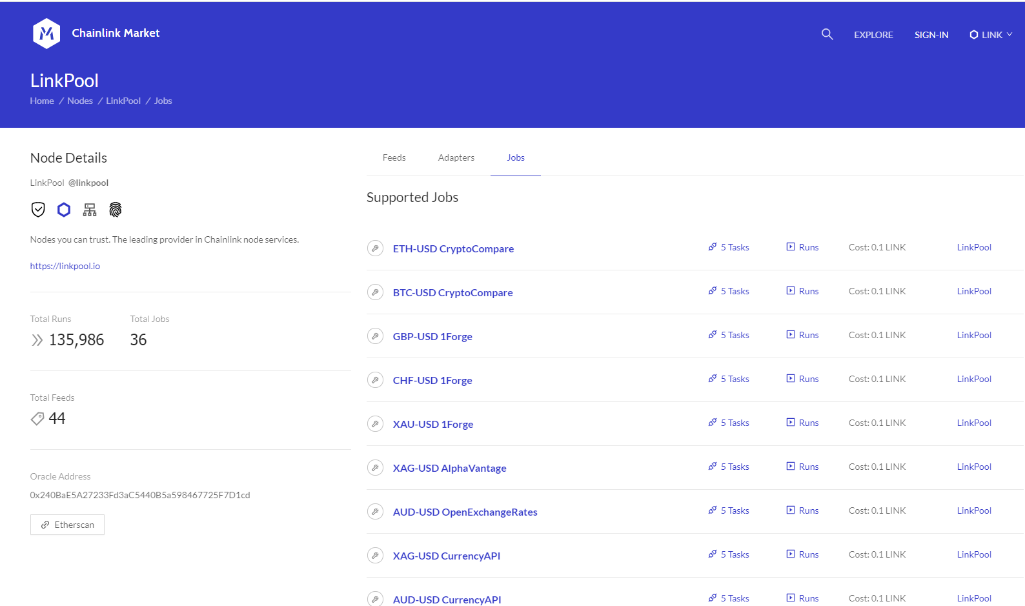Click play icon for AUD-USD OpenExchangeRates Runs

[791, 510]
